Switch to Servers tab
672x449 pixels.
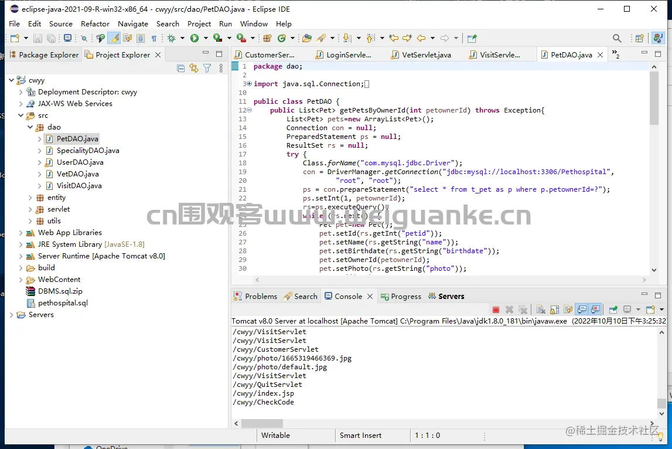tap(446, 297)
